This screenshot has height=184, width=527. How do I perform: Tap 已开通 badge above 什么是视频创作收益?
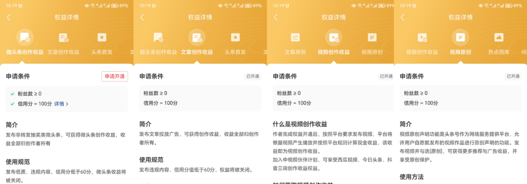tap(386, 76)
